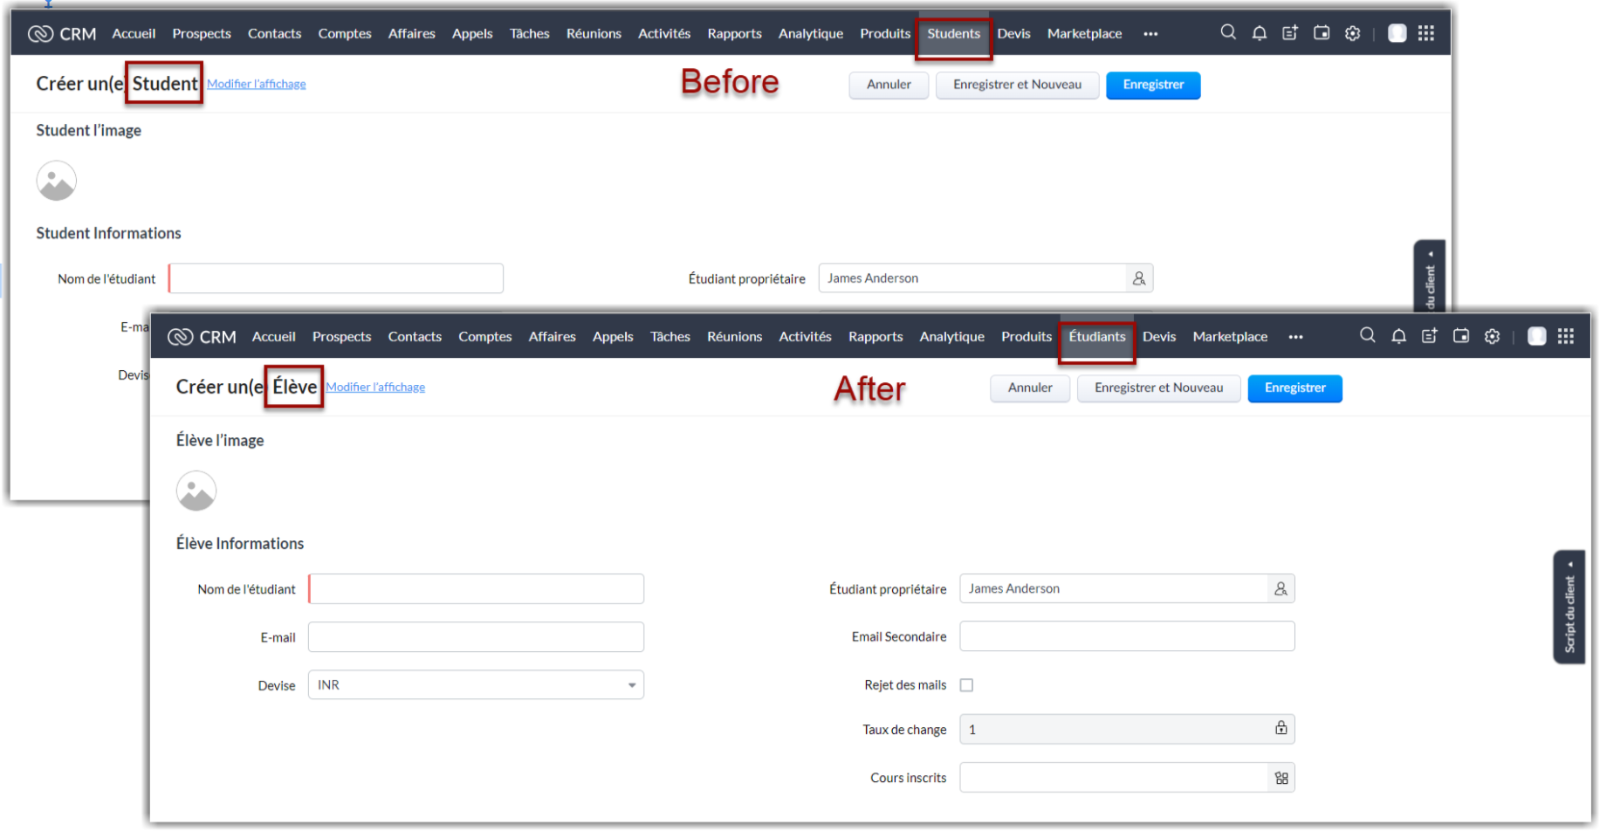Click the blue Enregistrer button in the After form

pos(1294,388)
